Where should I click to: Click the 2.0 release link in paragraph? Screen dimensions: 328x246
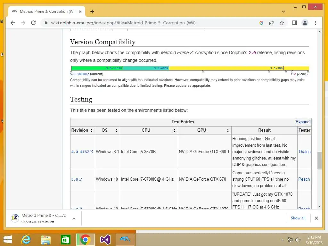point(252,53)
